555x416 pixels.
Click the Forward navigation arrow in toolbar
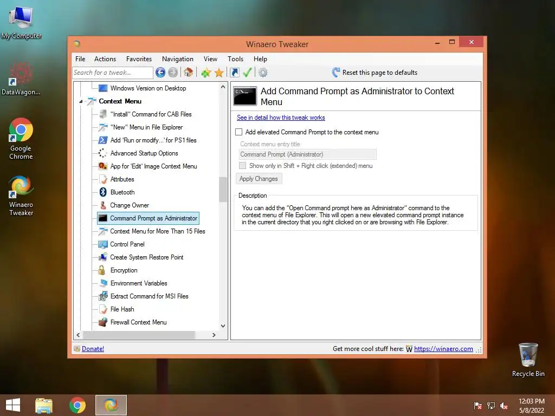click(x=173, y=73)
